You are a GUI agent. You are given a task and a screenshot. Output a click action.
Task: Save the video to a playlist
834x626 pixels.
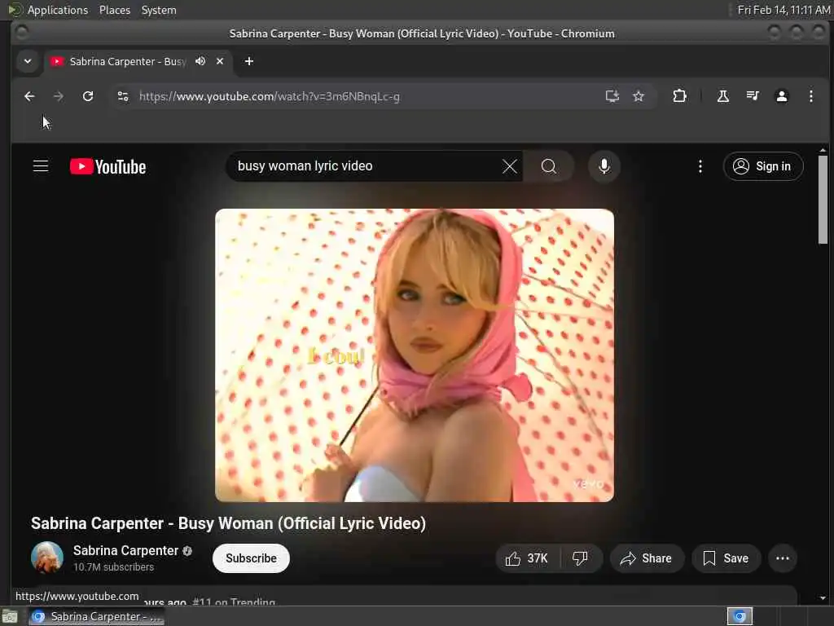[726, 558]
